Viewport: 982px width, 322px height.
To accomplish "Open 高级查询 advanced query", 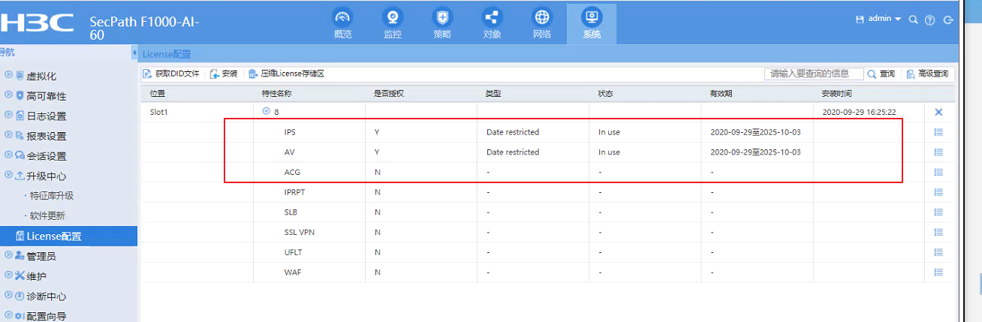I will pyautogui.click(x=927, y=74).
